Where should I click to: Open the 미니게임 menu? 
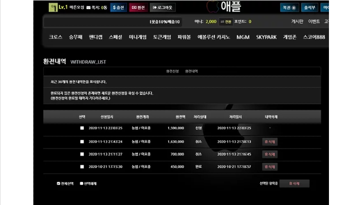click(138, 37)
